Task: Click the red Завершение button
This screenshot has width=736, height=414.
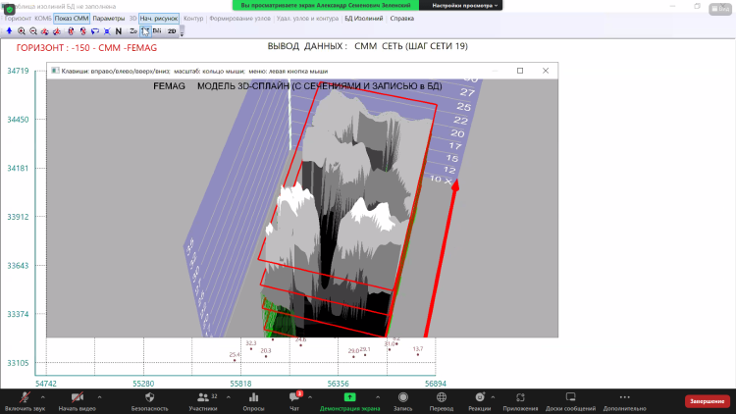Action: coord(707,401)
